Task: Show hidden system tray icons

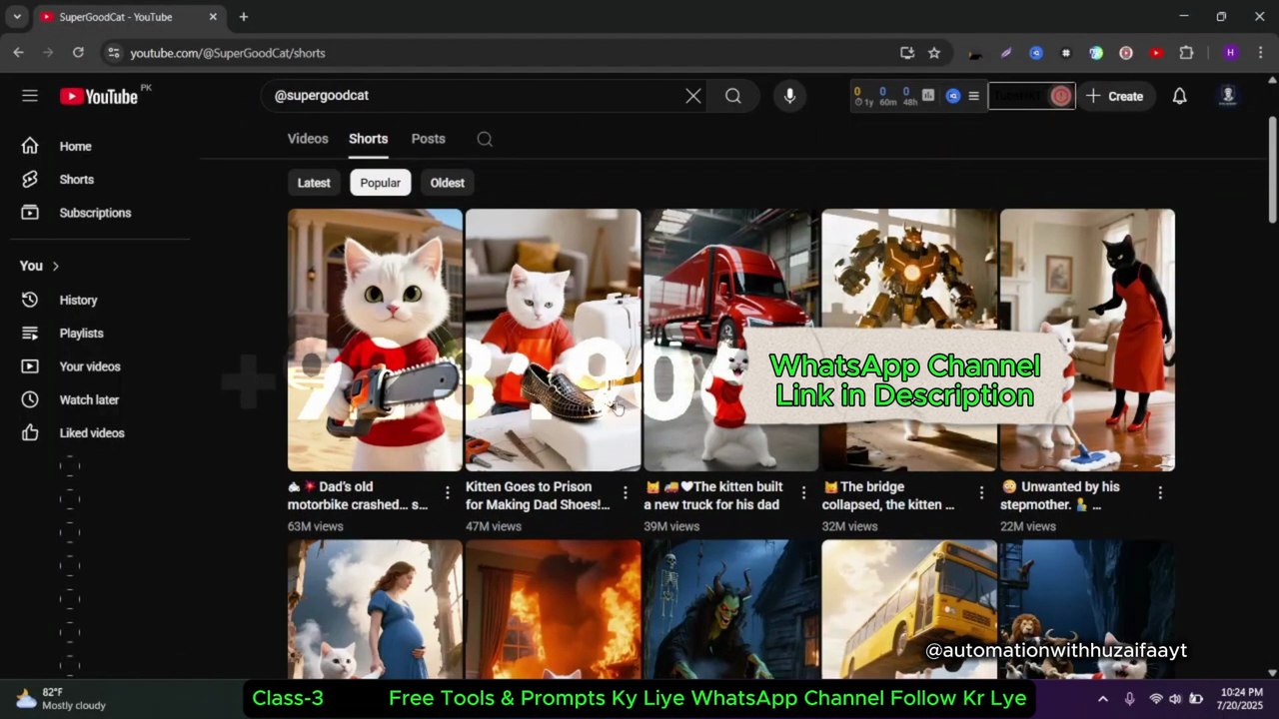Action: (x=1102, y=698)
